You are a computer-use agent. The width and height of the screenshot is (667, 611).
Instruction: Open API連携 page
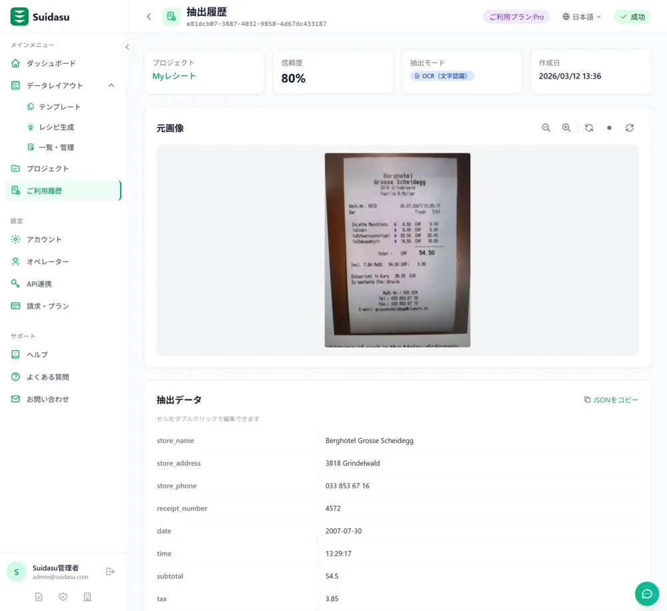click(63, 283)
